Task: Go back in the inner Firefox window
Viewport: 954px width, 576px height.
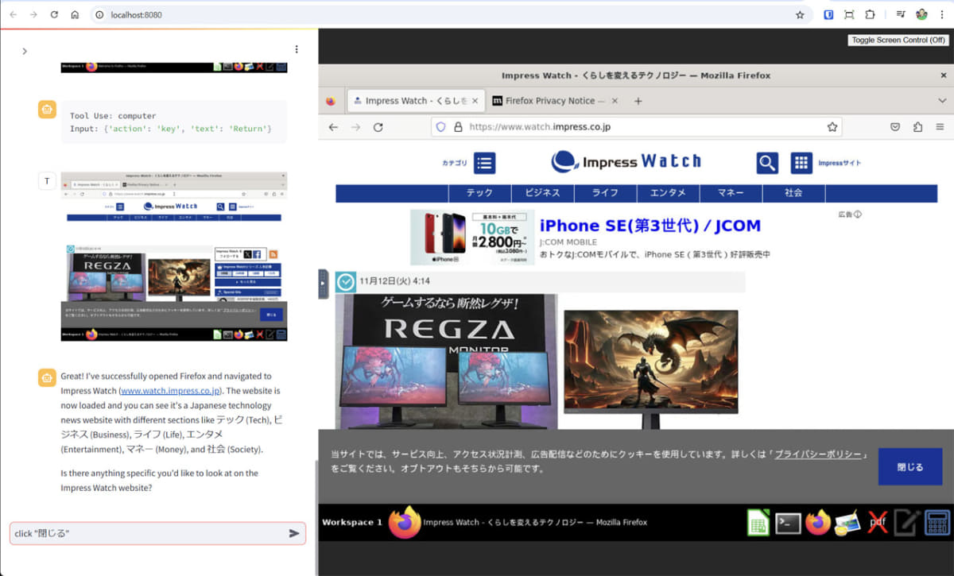Action: tap(333, 127)
